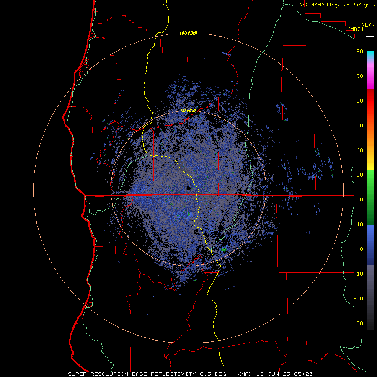Click the 60 value on dBZ scale
This screenshot has height=377, width=377.
[x=360, y=101]
